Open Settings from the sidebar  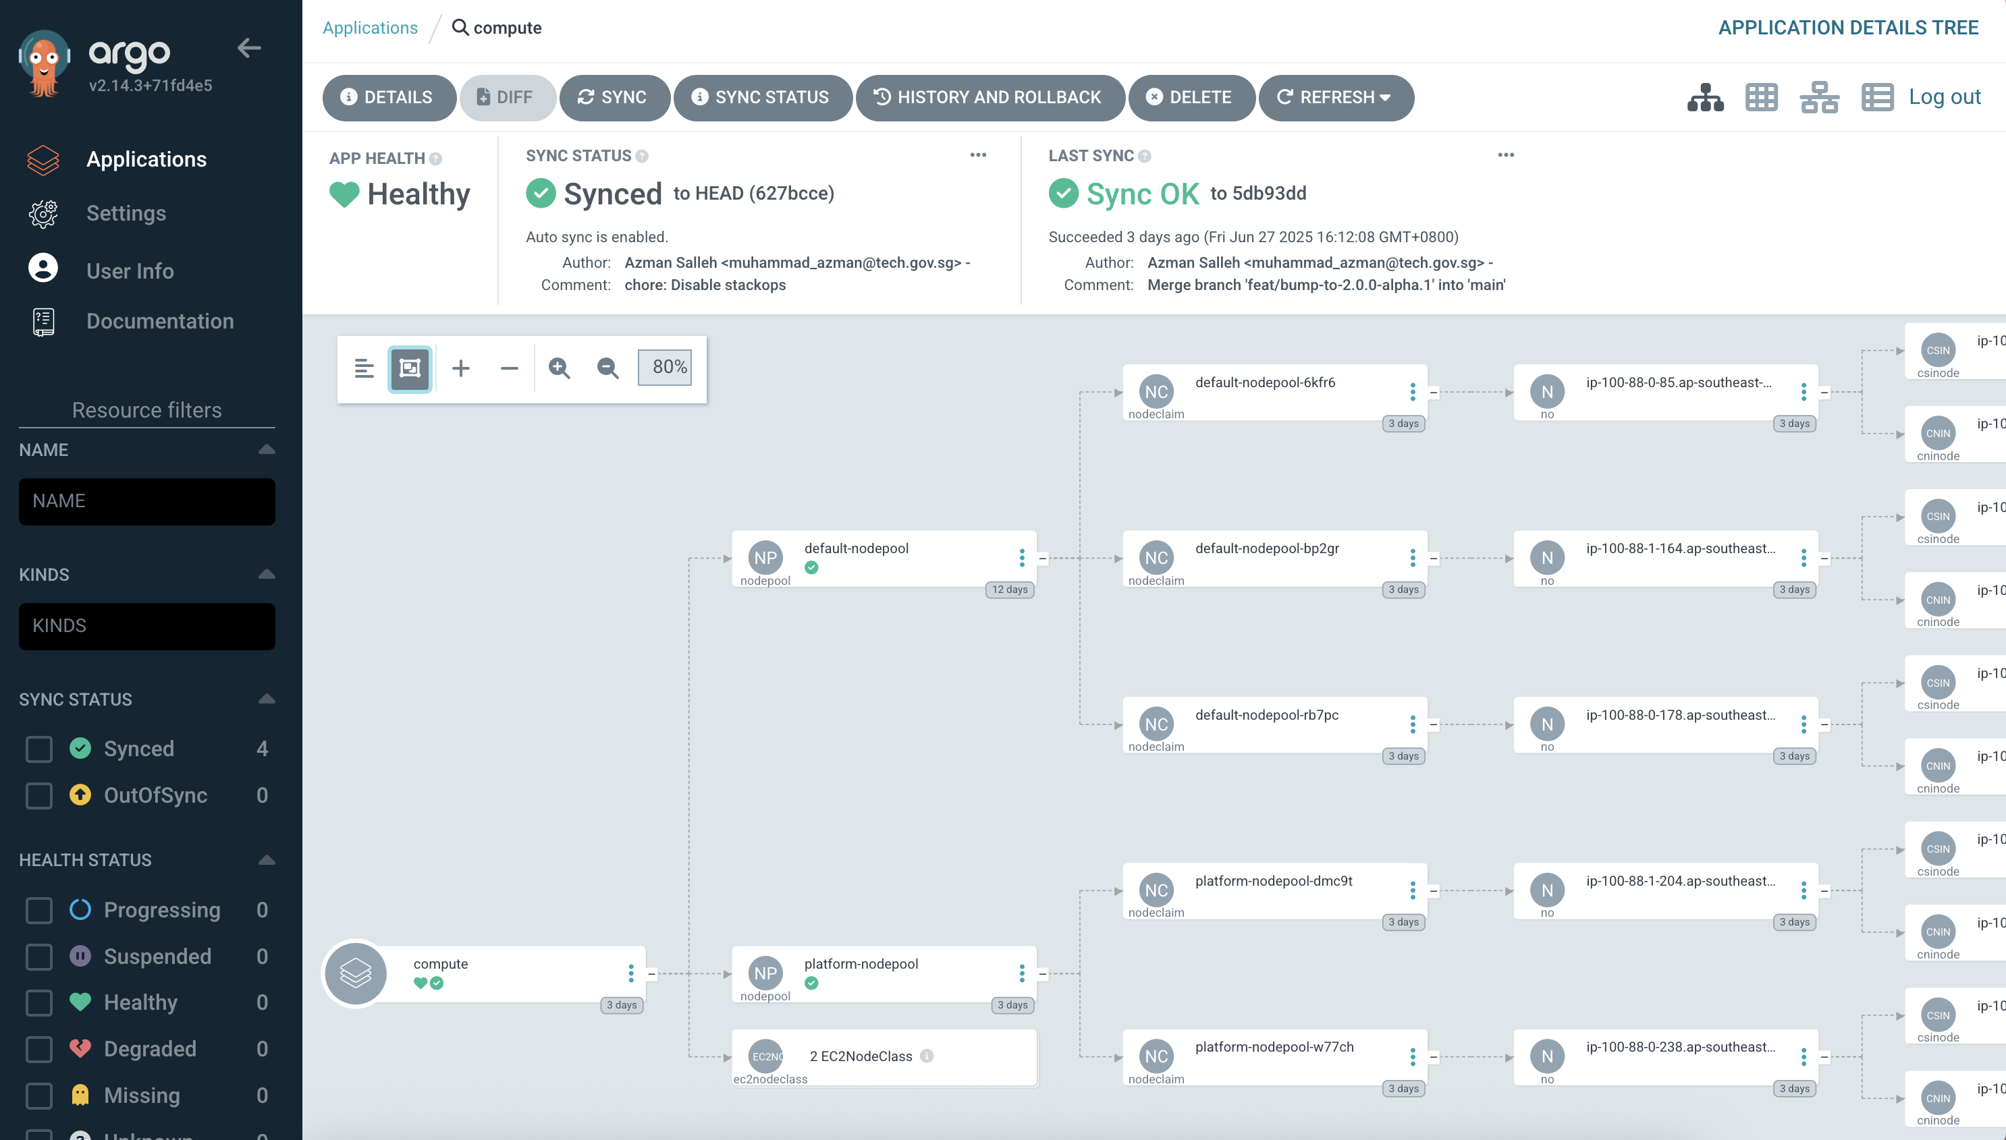click(x=126, y=213)
